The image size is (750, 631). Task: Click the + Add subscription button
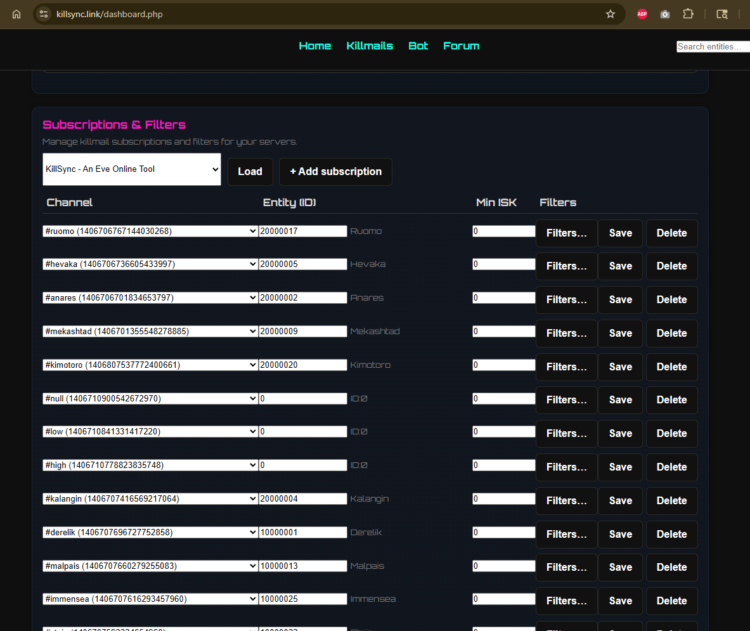click(335, 172)
